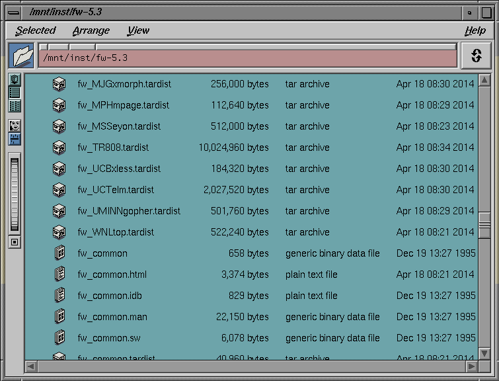
Task: Click the horizontal scrollbar track
Action: 252,366
